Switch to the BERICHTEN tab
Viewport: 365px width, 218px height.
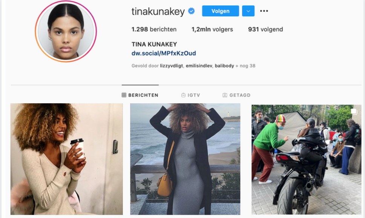click(140, 95)
